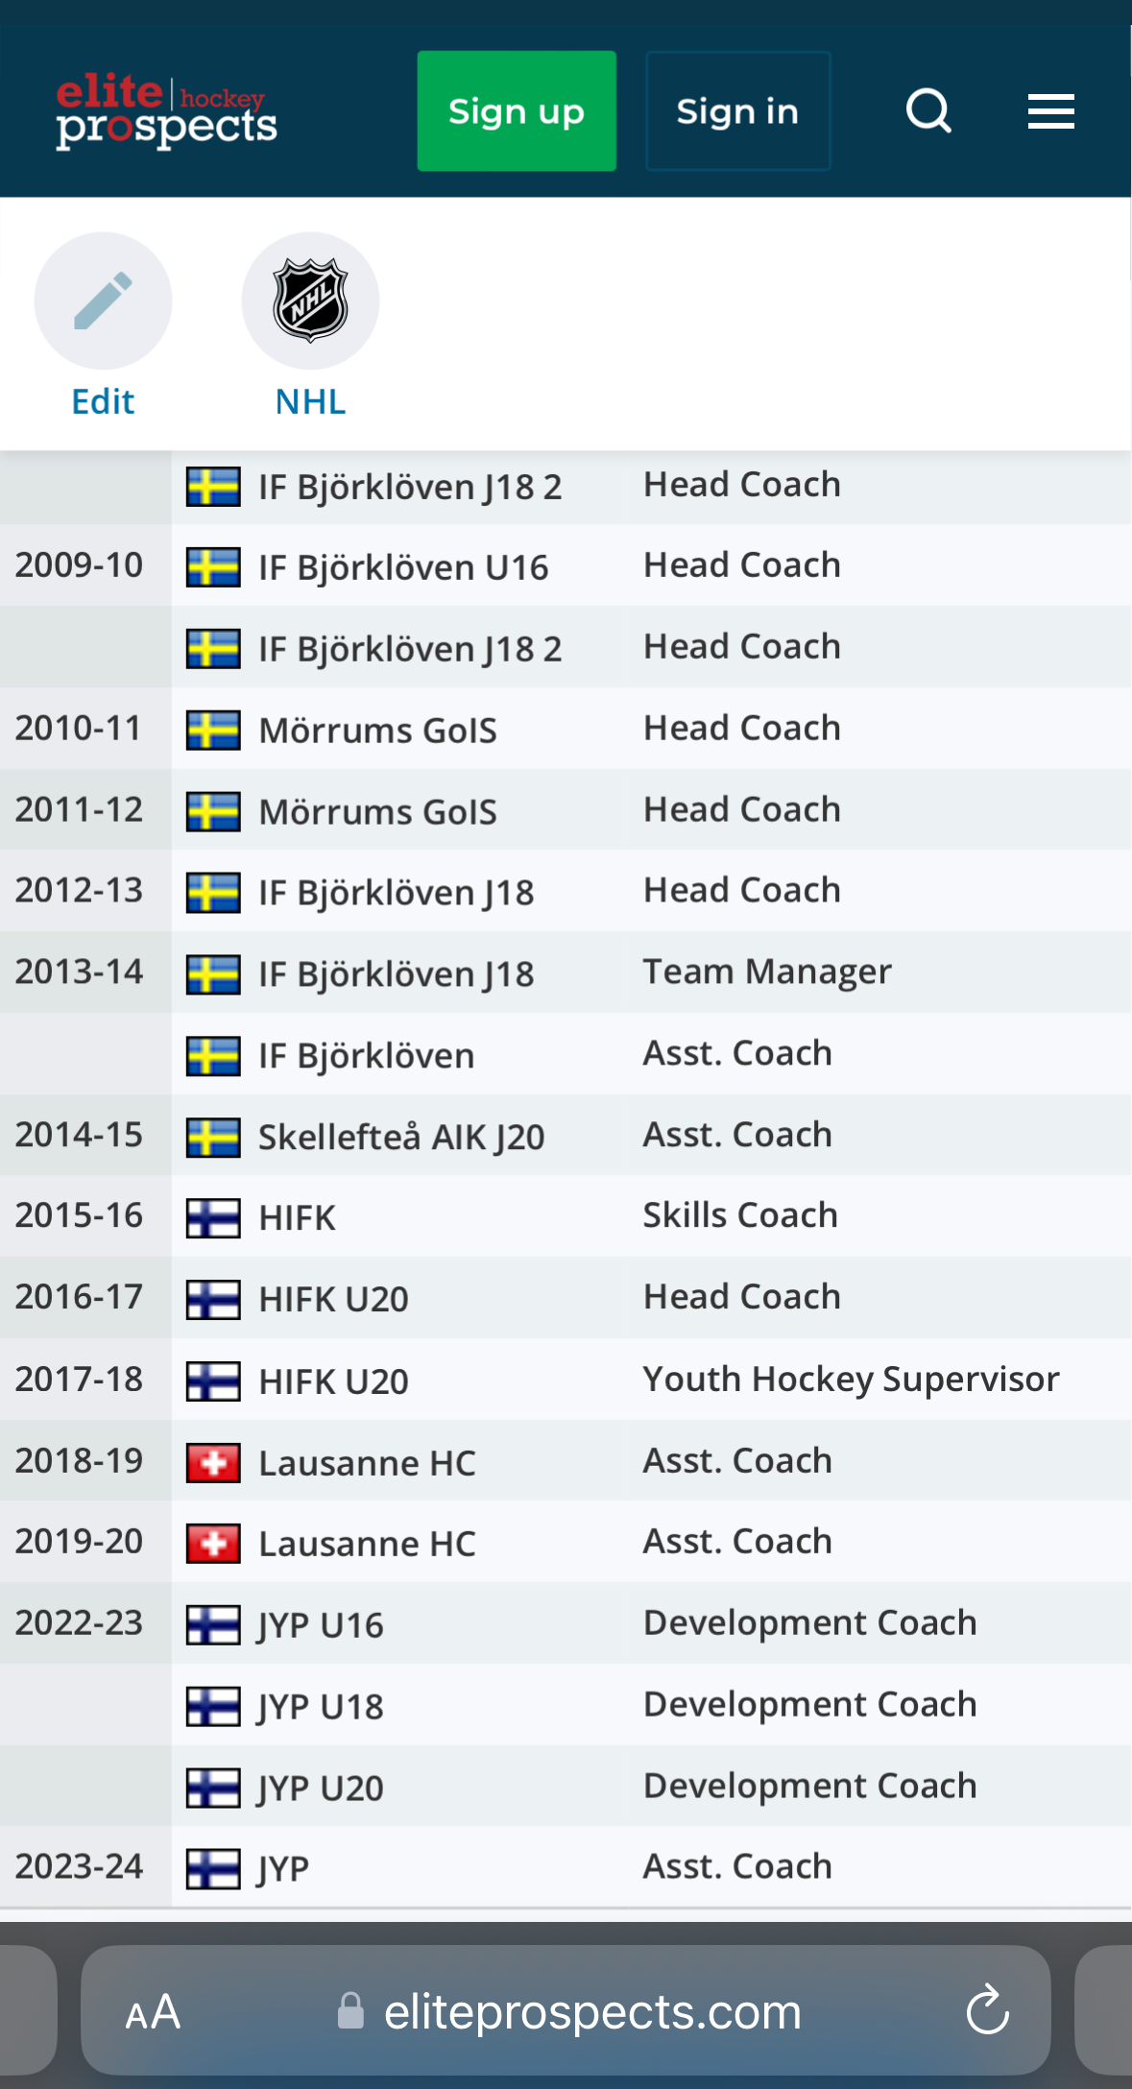Select the 2010-11 Mörrums GoIS link
This screenshot has height=2089, width=1132.
click(377, 730)
